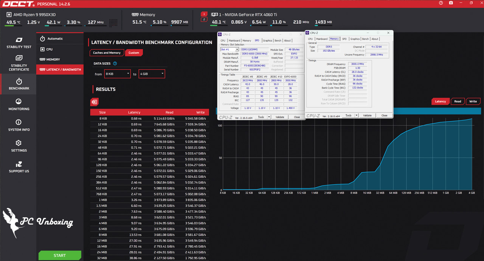Screen dimensions: 484x261
Task: Click Tools in CPU-Z SPD window
Action: click(x=261, y=117)
